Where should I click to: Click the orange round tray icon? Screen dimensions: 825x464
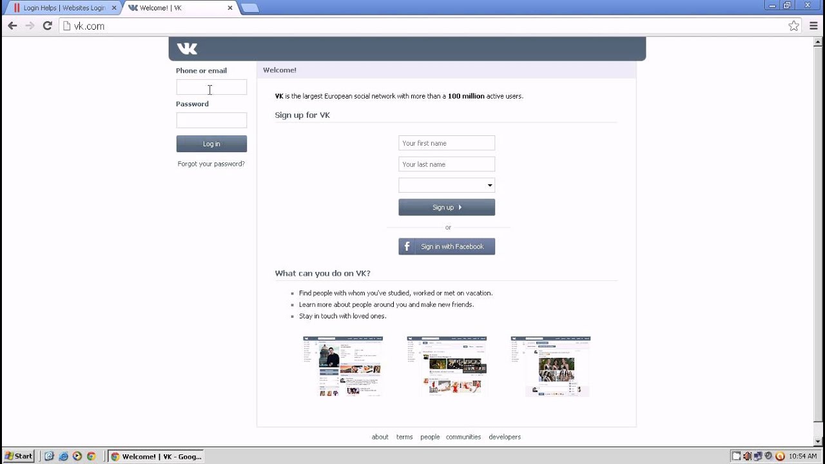coord(780,456)
